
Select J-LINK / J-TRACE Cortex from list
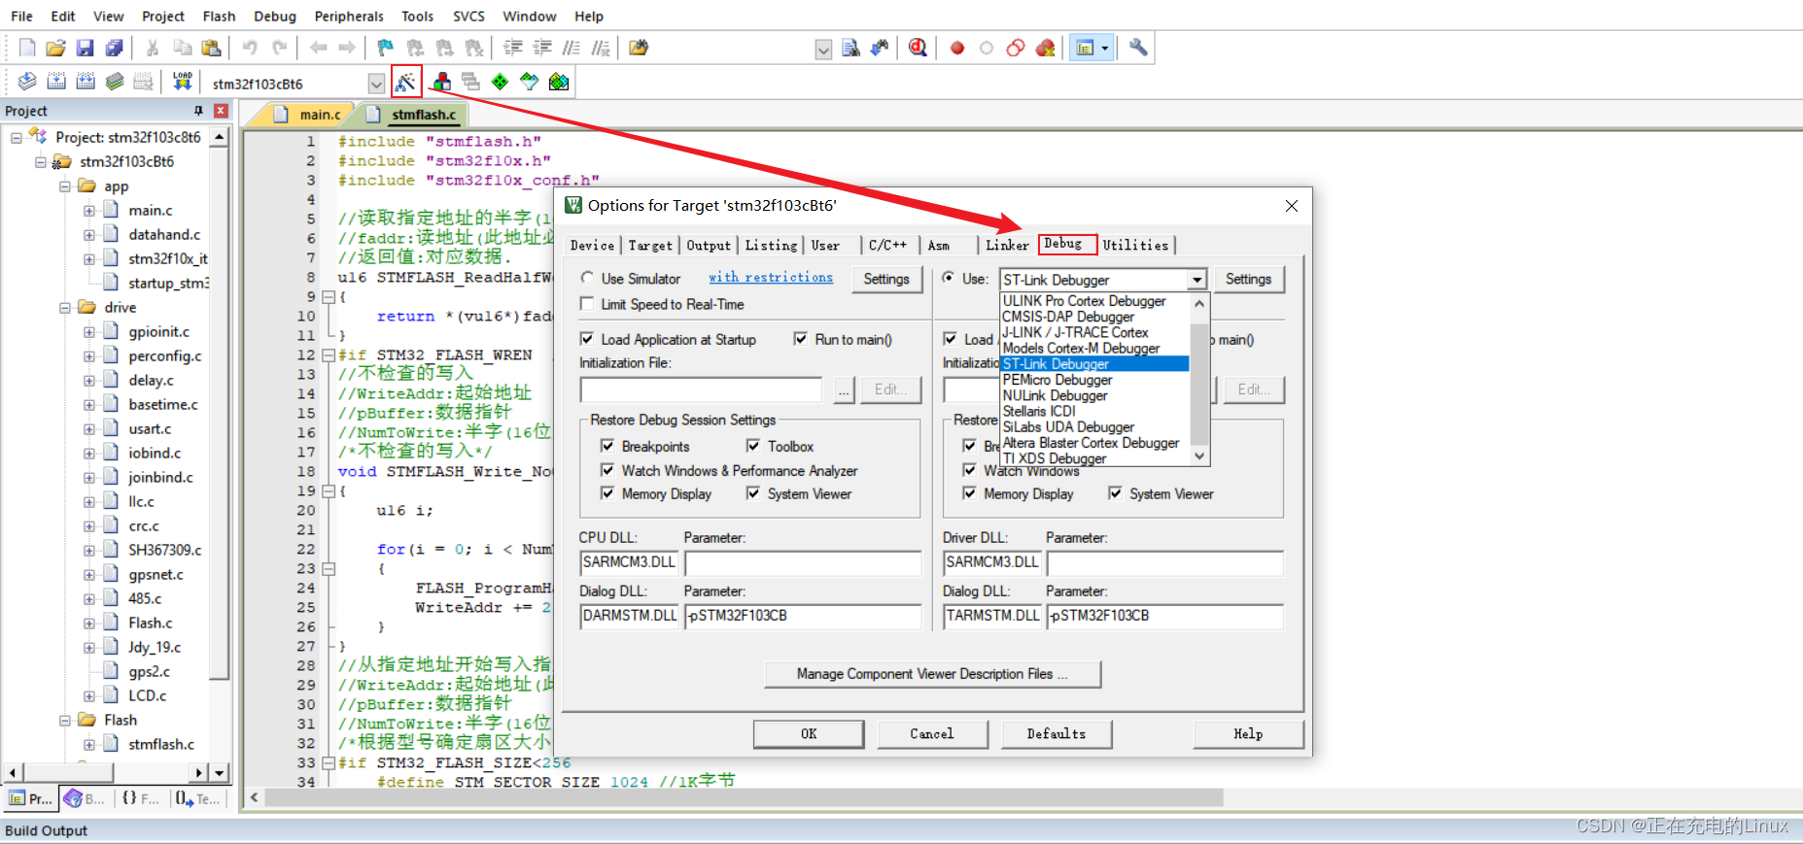pos(1094,332)
